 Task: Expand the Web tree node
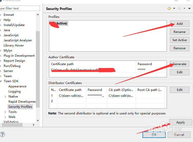(5, 117)
